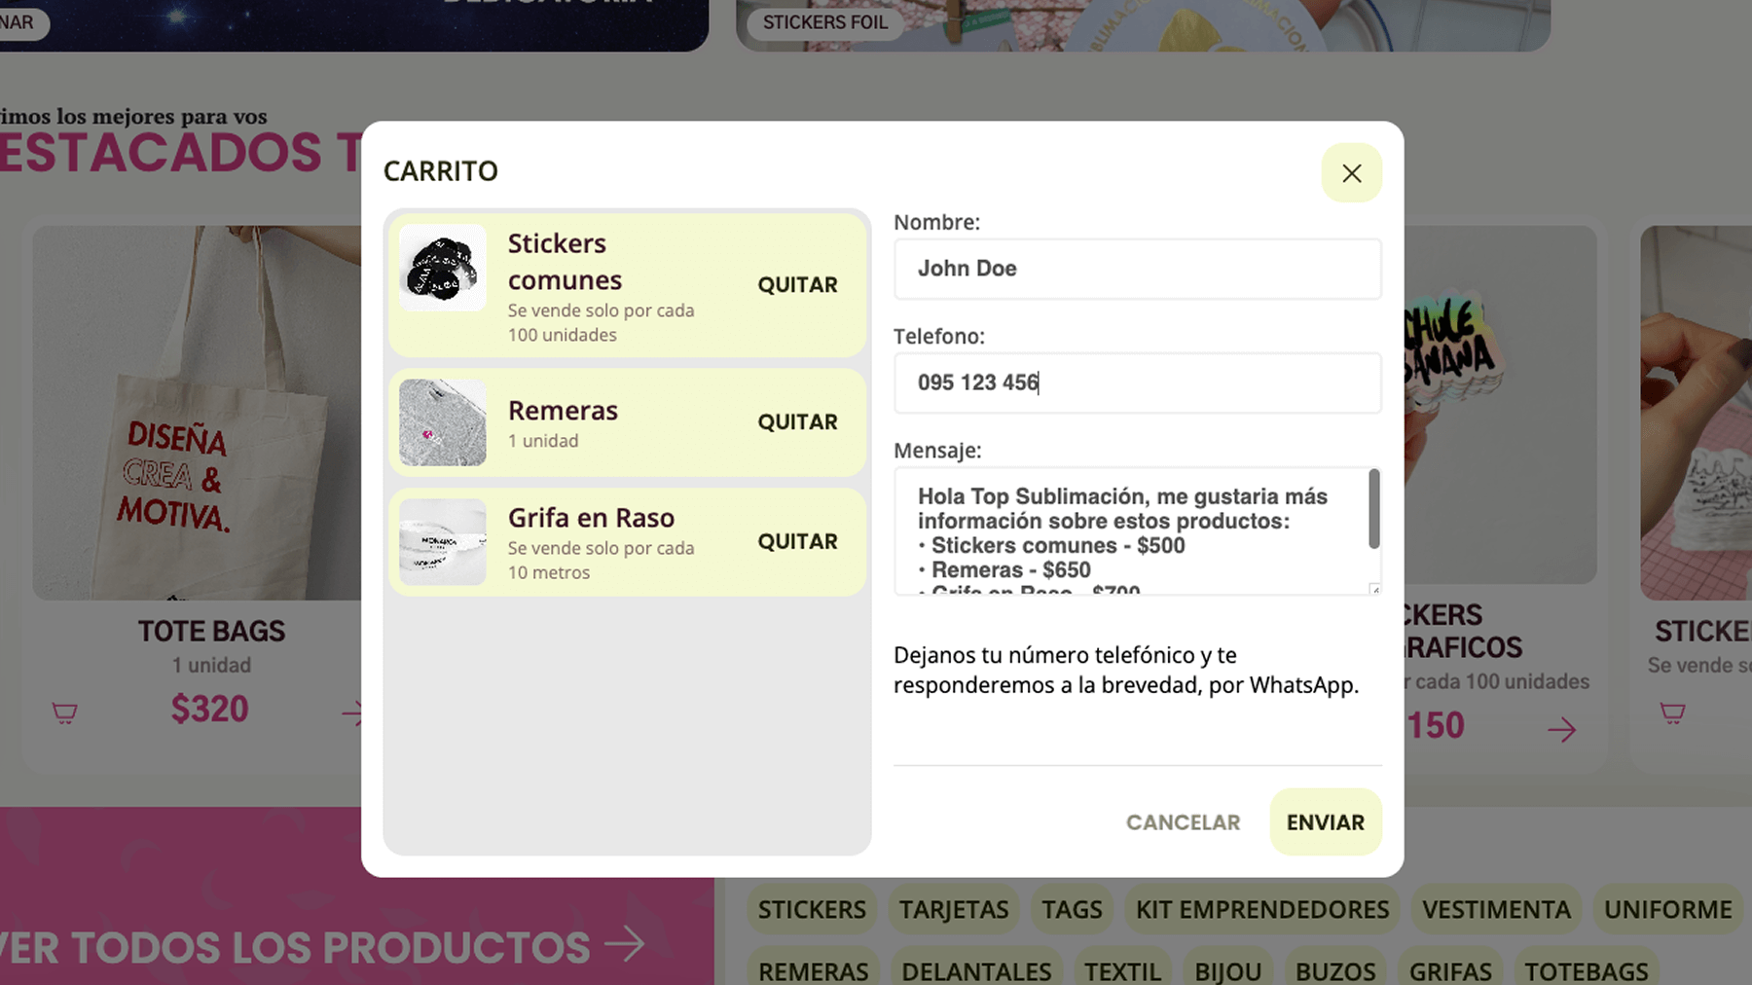Cancel the cart form
The height and width of the screenshot is (985, 1752).
pos(1183,822)
